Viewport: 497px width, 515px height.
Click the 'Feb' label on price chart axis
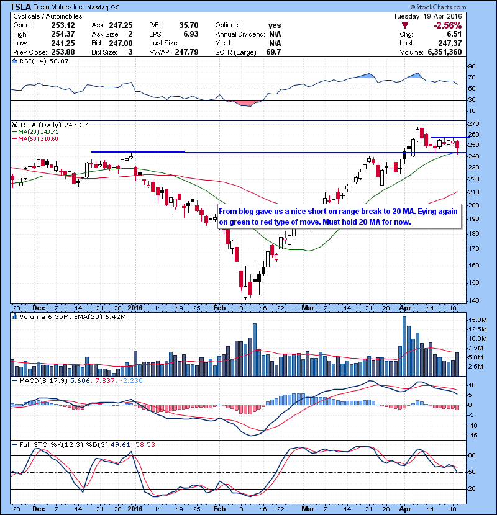tap(219, 308)
